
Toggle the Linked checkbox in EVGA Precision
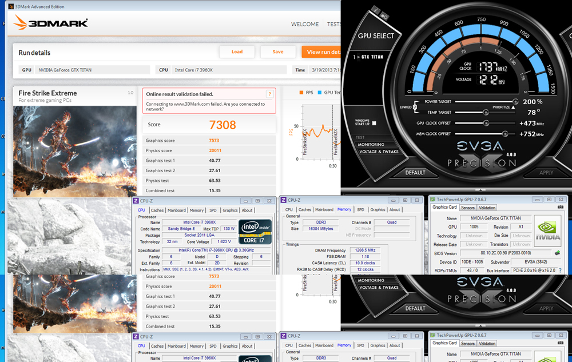(x=415, y=107)
